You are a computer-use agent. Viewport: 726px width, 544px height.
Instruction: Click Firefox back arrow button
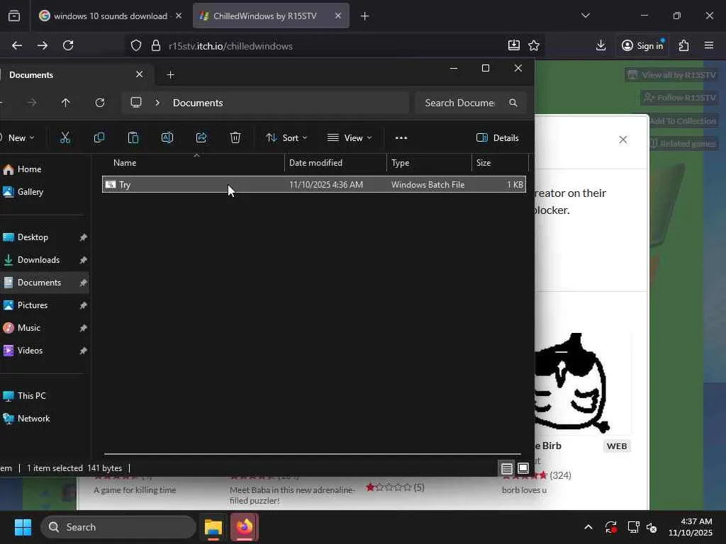point(17,45)
